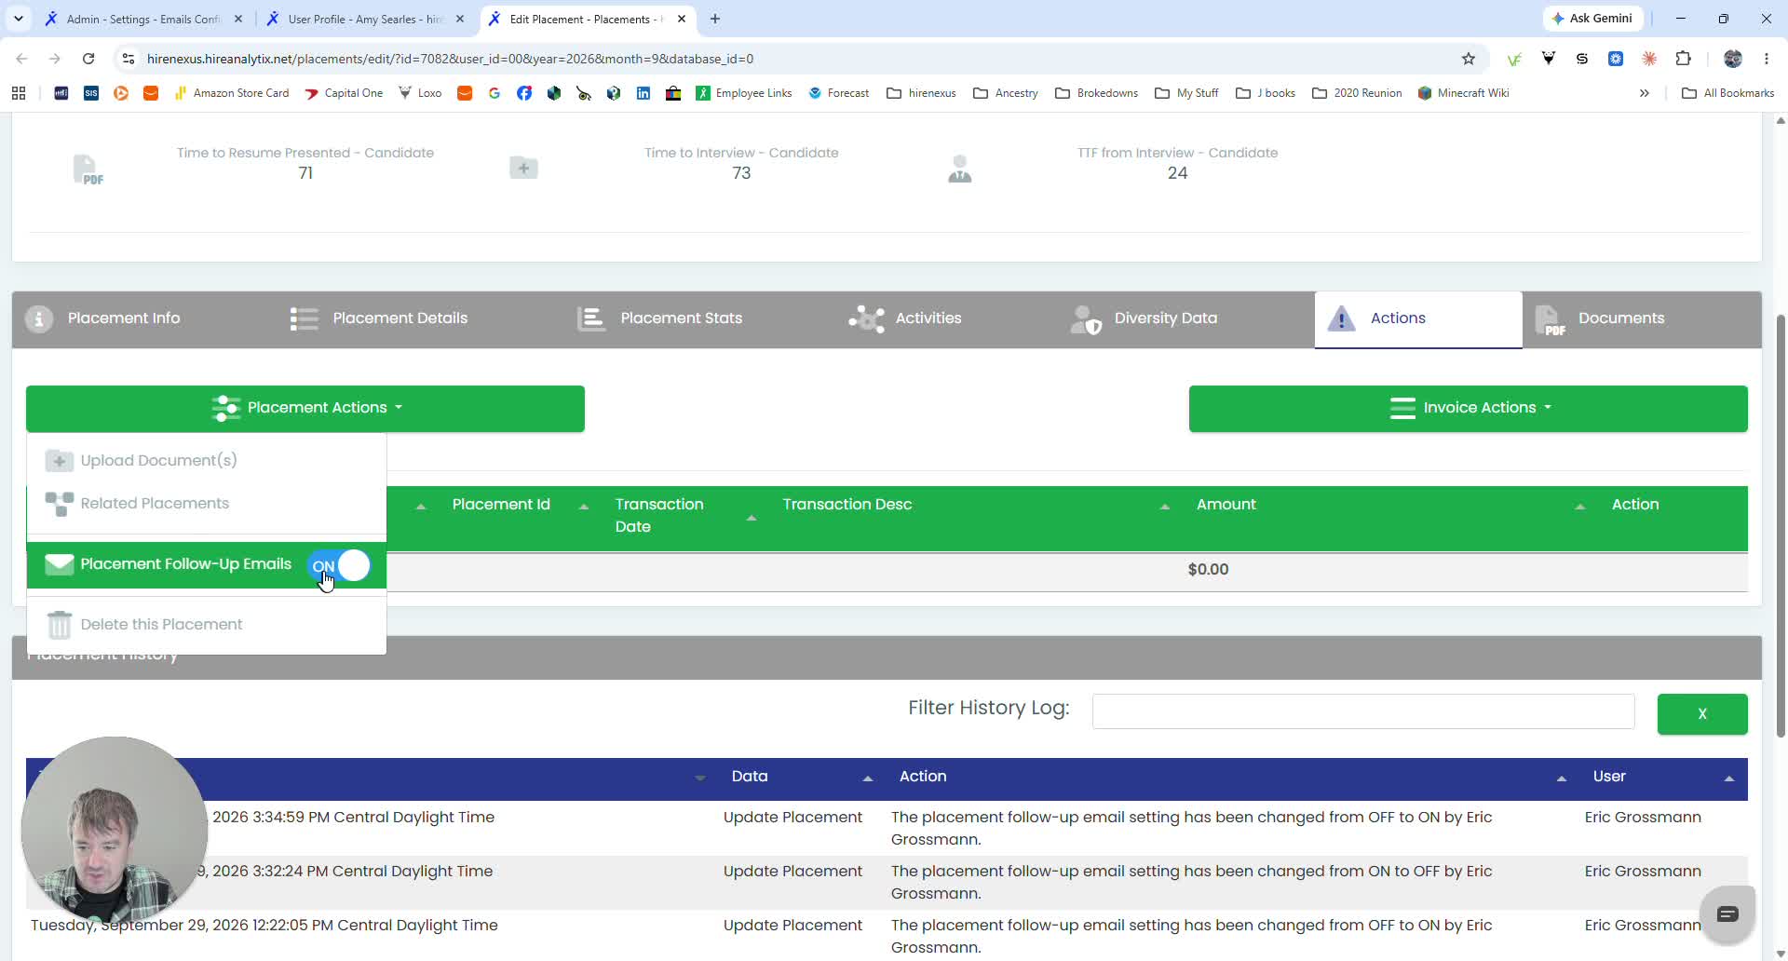1788x961 pixels.
Task: Turn off the Placement Follow-Up Emails toggle
Action: 339,565
